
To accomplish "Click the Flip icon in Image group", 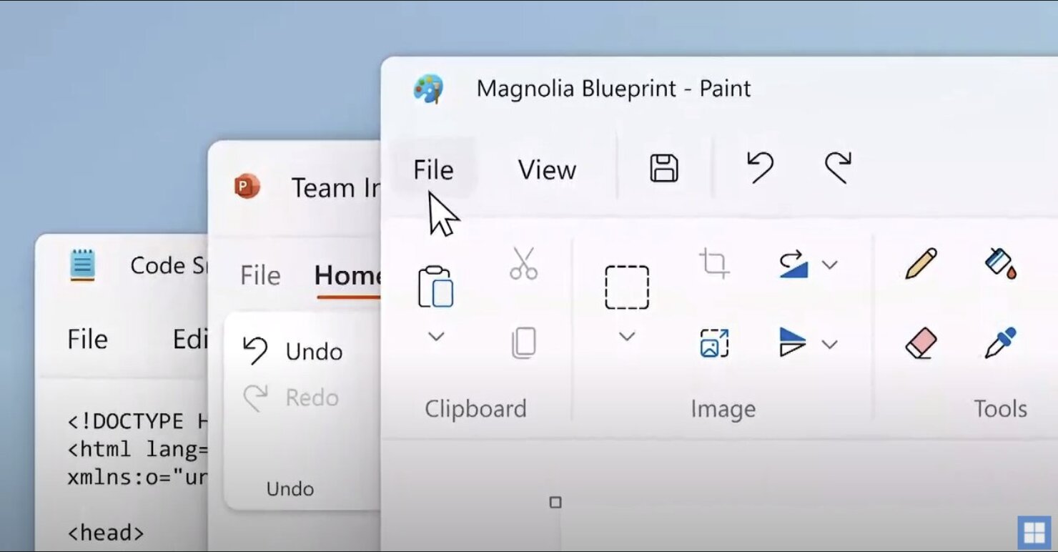I will [793, 342].
